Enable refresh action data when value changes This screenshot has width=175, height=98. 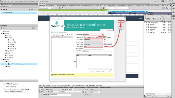click(x=89, y=72)
